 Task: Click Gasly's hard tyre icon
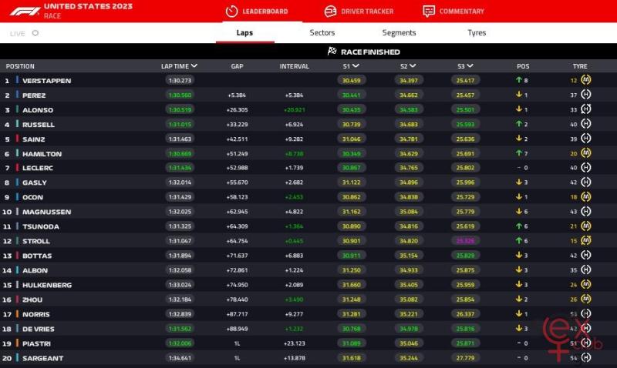[586, 182]
